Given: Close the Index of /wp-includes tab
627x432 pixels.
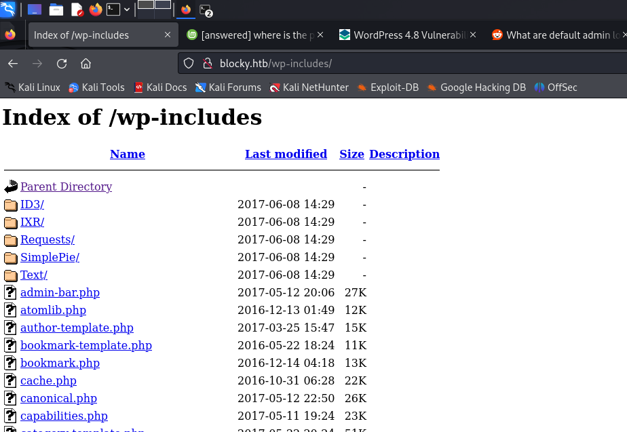Looking at the screenshot, I should tap(168, 35).
